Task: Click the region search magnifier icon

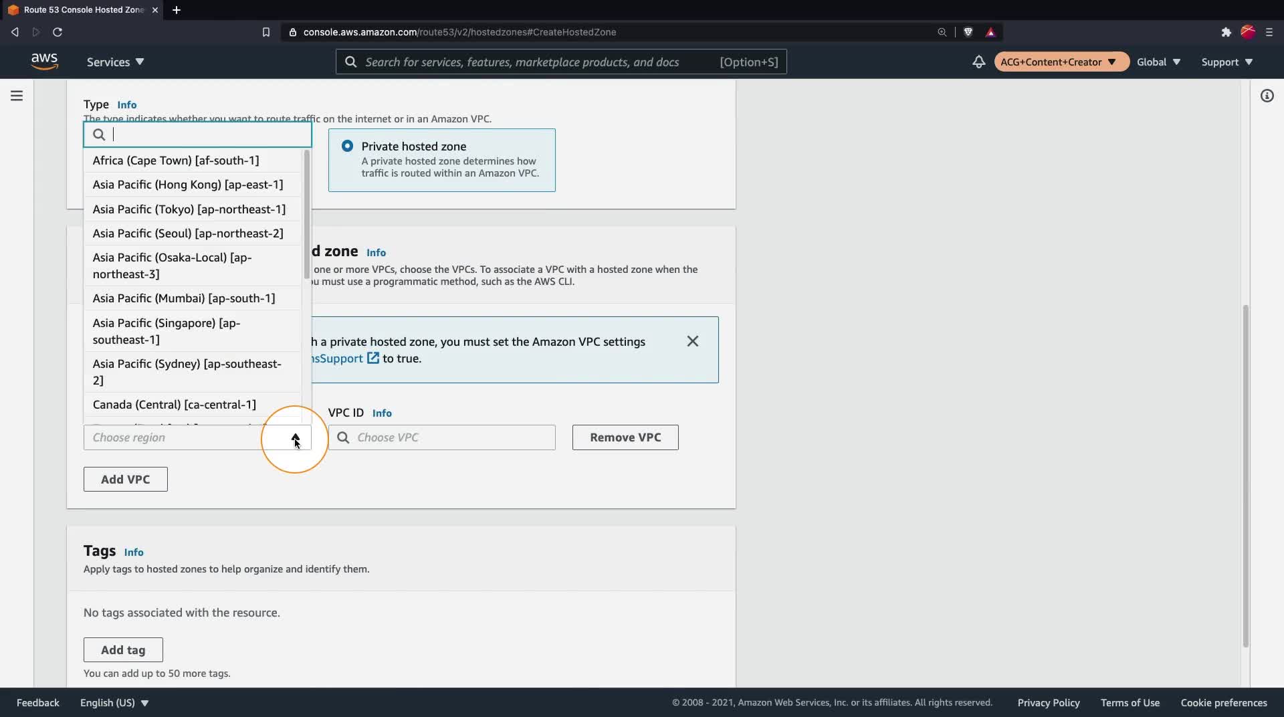Action: click(x=99, y=134)
